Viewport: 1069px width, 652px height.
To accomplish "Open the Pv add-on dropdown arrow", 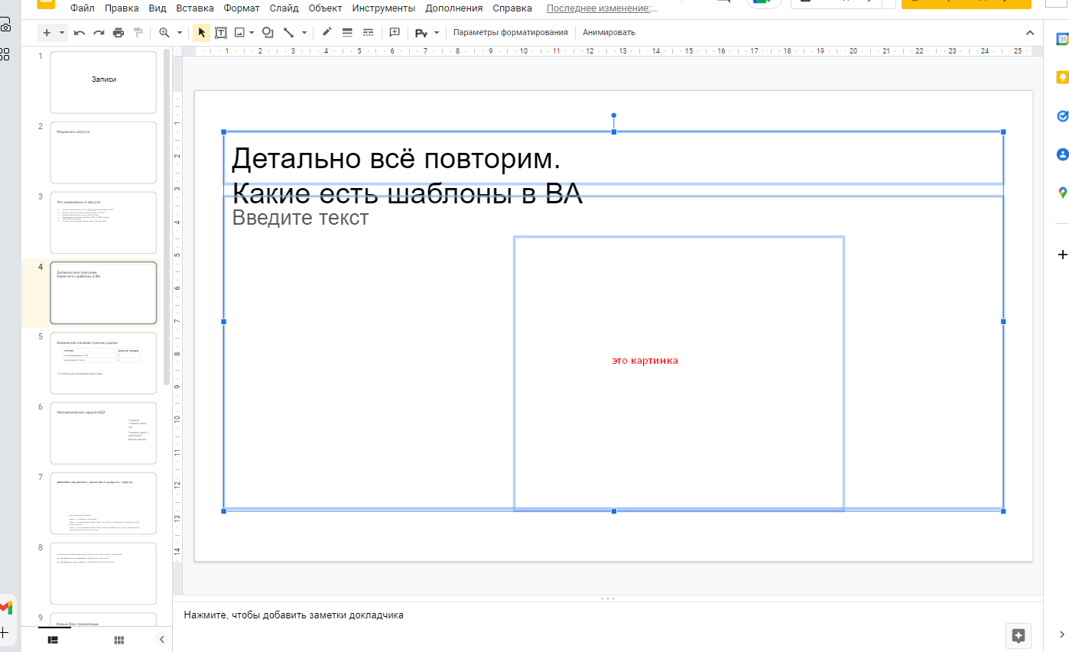I will 437,33.
